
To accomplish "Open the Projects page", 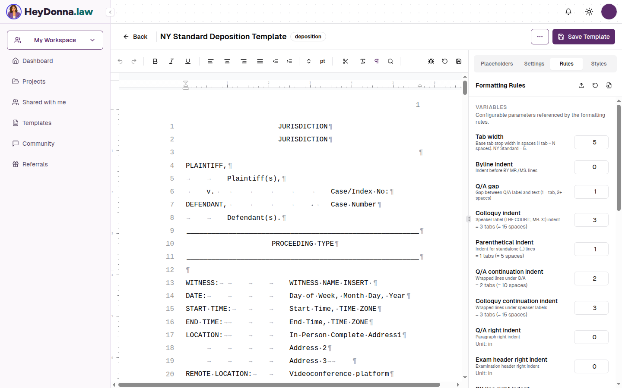I will pyautogui.click(x=55, y=81).
